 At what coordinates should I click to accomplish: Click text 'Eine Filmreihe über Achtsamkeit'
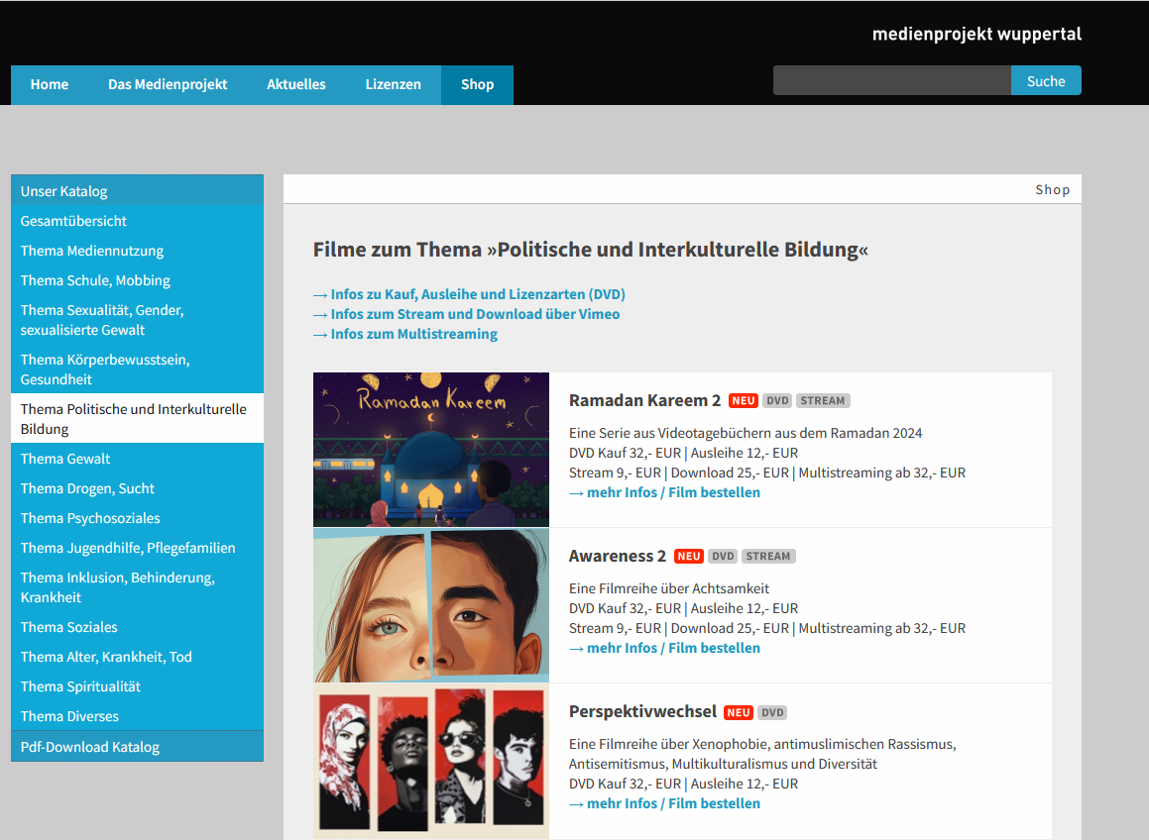pyautogui.click(x=669, y=588)
